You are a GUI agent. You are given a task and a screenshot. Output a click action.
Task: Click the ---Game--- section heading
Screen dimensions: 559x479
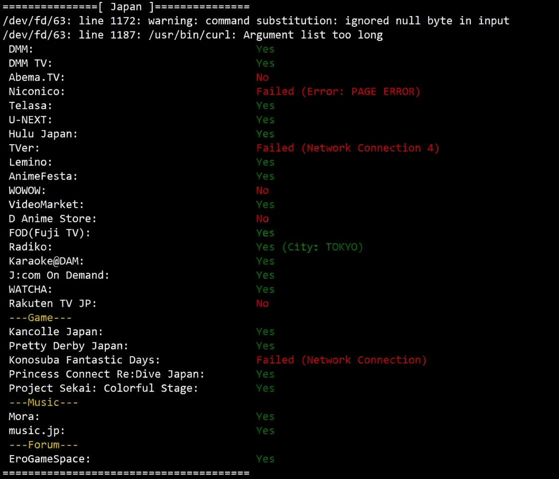pyautogui.click(x=40, y=318)
